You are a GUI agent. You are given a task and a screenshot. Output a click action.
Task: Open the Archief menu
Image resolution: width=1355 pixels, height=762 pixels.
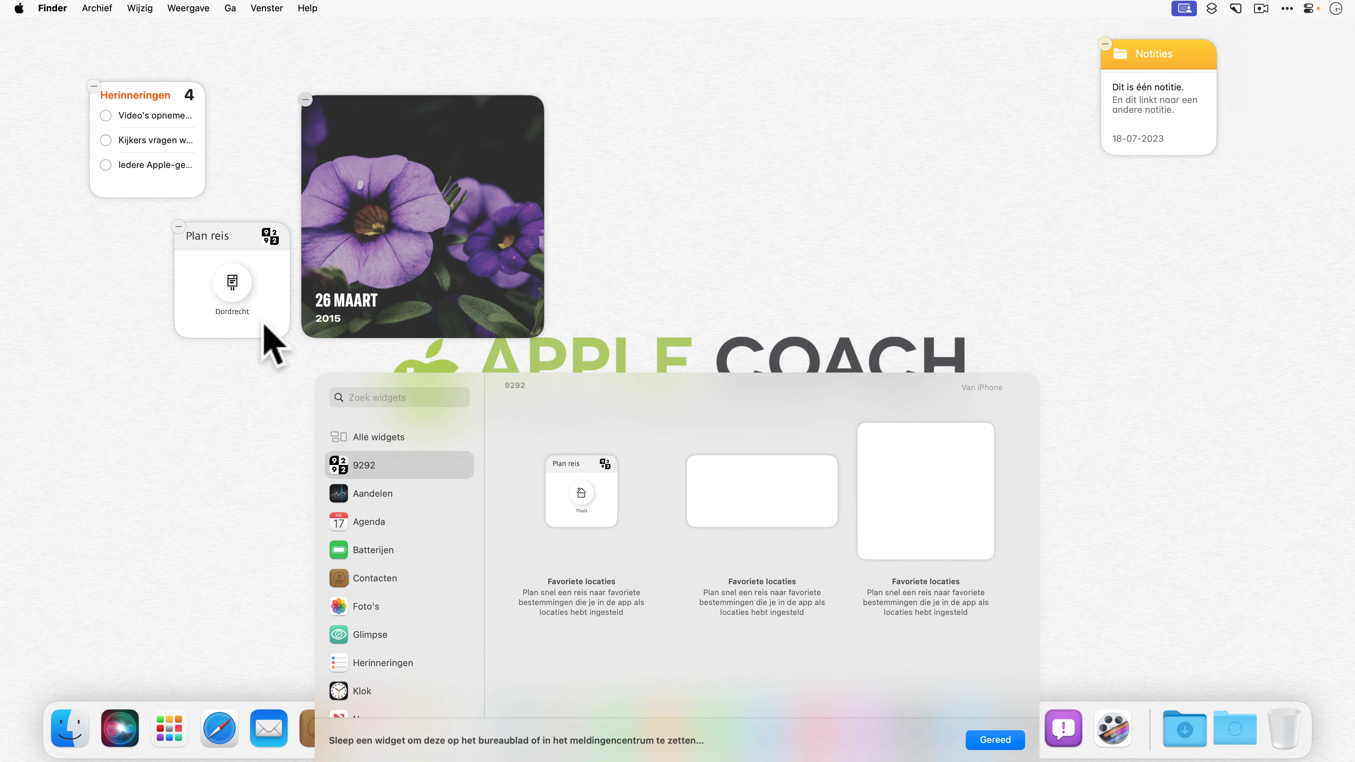(97, 8)
